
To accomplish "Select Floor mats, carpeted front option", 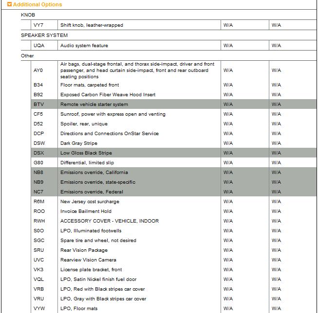I will point(90,85).
